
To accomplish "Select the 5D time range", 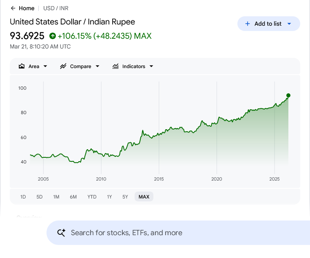I will tap(40, 197).
